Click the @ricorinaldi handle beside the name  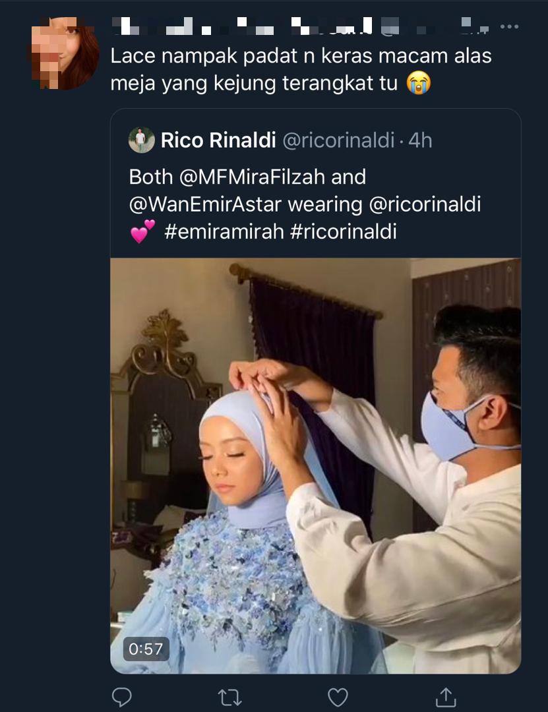(338, 140)
